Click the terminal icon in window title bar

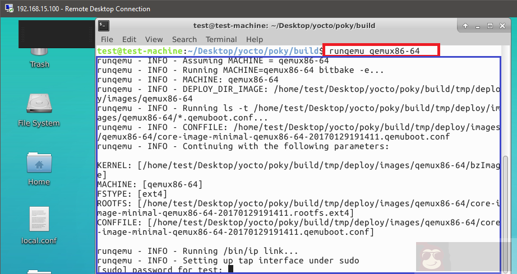(104, 26)
